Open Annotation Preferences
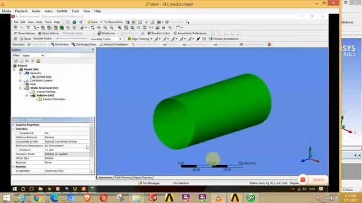The height and width of the screenshot is (203, 362). [x=190, y=33]
